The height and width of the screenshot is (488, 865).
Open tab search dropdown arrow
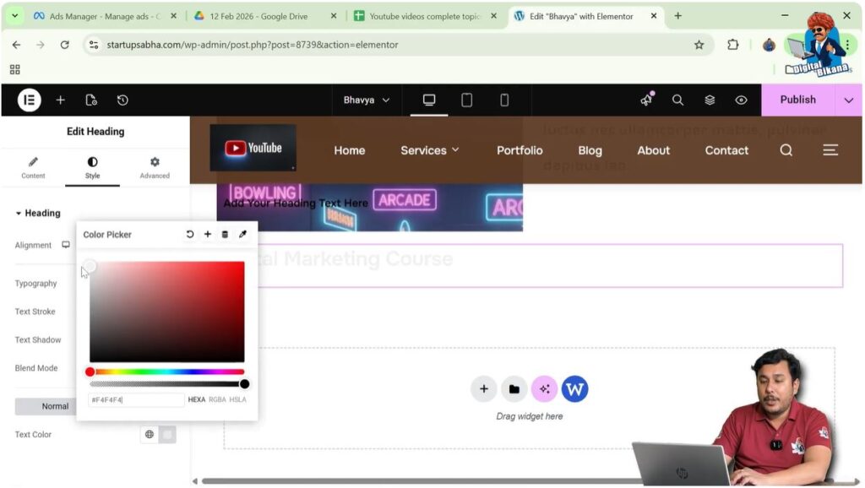pos(15,16)
